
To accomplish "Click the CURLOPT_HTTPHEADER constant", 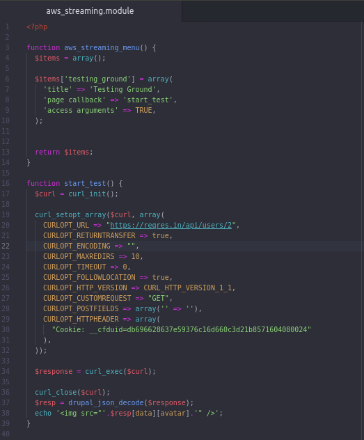I will pos(81,320).
